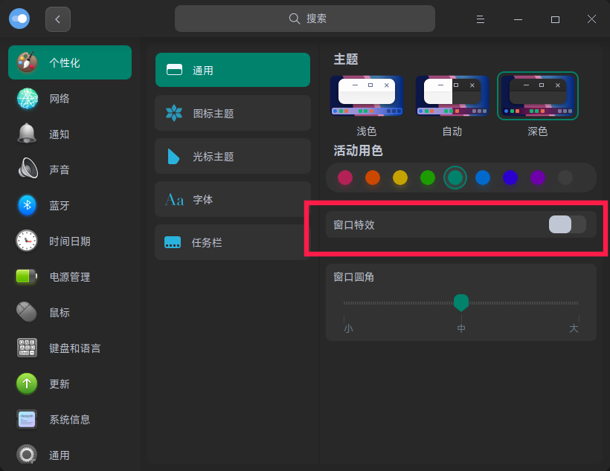Click the 系统信息 label in sidebar
Viewport: 610px width, 471px height.
pos(70,420)
